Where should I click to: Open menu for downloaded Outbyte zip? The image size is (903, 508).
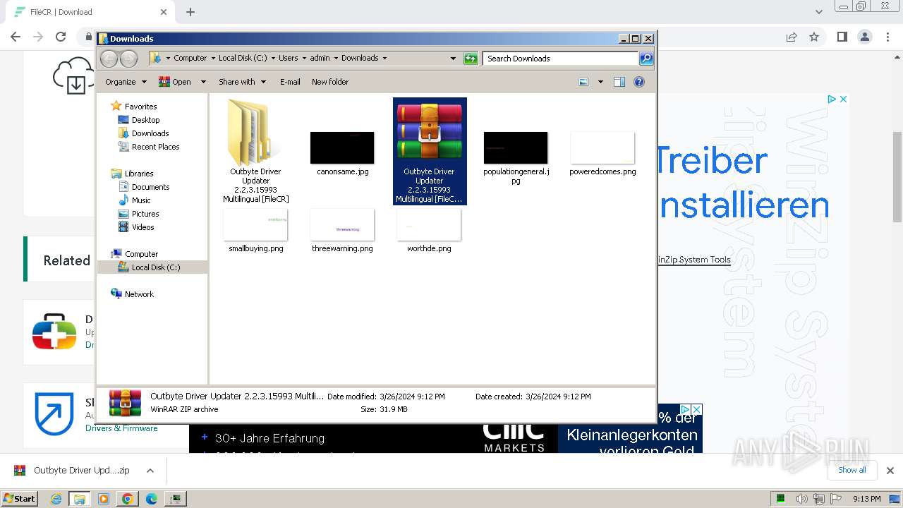click(150, 471)
